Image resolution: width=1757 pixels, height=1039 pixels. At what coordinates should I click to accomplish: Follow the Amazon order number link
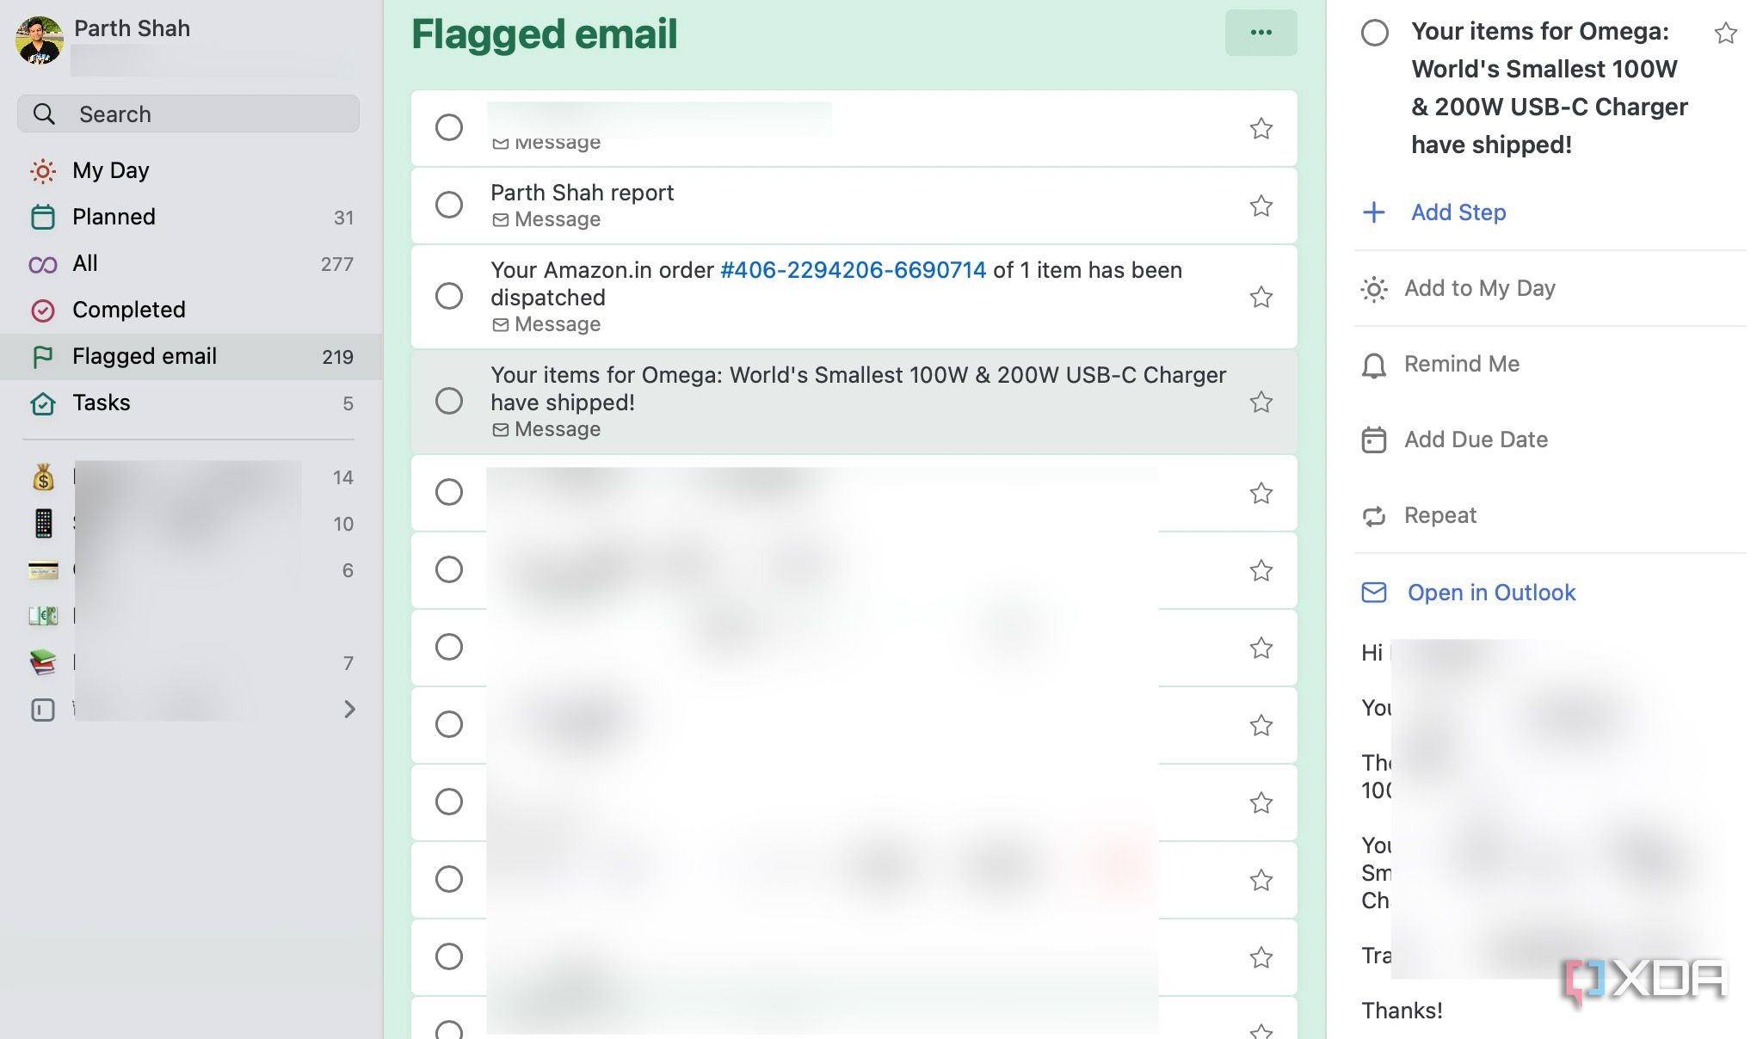(852, 270)
